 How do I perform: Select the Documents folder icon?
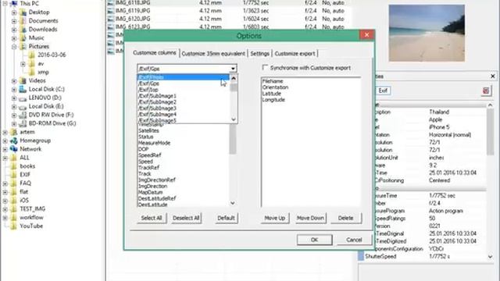23,21
